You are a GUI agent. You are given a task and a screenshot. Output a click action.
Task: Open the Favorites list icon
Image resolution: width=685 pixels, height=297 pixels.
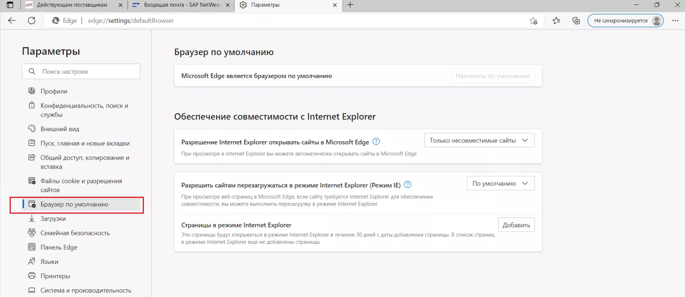(556, 21)
